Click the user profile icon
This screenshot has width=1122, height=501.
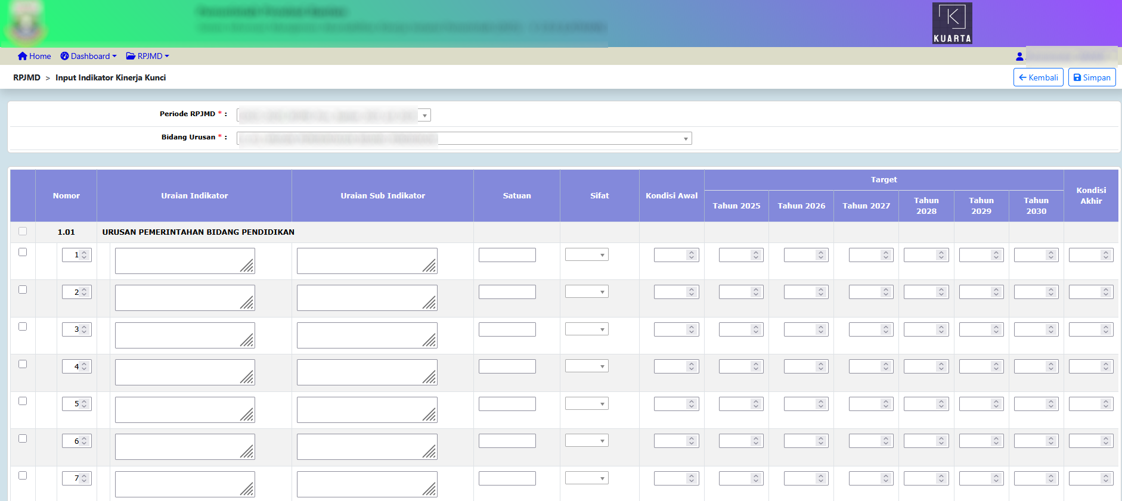pos(1019,57)
